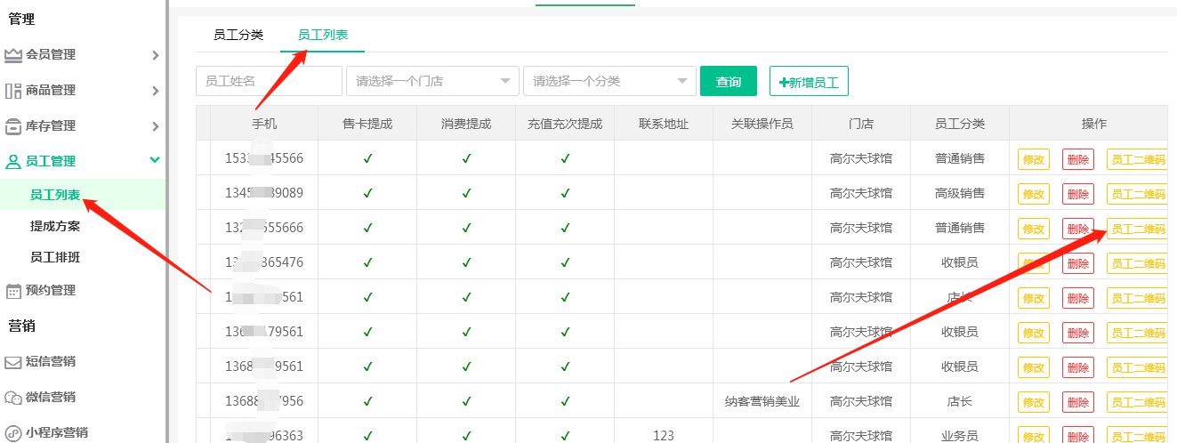Click the 预约管理 calendar icon

pyautogui.click(x=13, y=291)
